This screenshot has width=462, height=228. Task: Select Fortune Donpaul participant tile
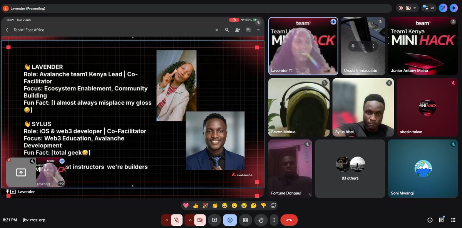tap(290, 168)
